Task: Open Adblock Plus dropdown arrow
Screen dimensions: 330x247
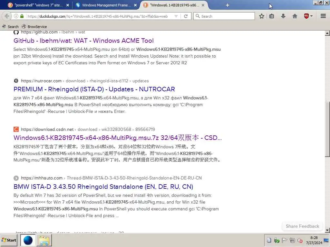Action: pyautogui.click(x=312, y=16)
